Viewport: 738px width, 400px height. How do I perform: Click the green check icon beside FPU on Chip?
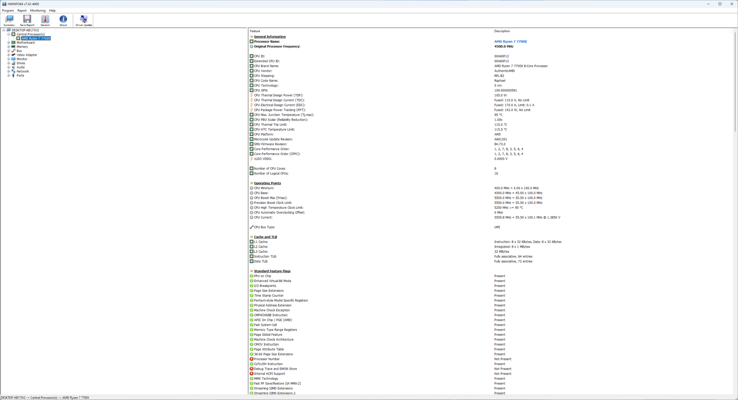tap(252, 276)
